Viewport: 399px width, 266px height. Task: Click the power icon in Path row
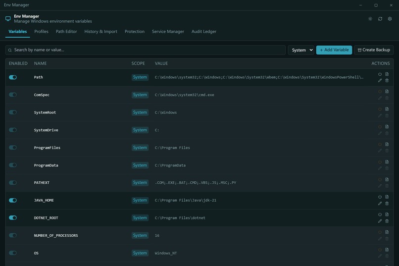380,74
